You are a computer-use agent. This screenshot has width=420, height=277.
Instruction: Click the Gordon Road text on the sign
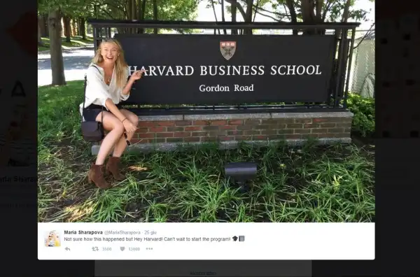tap(226, 88)
